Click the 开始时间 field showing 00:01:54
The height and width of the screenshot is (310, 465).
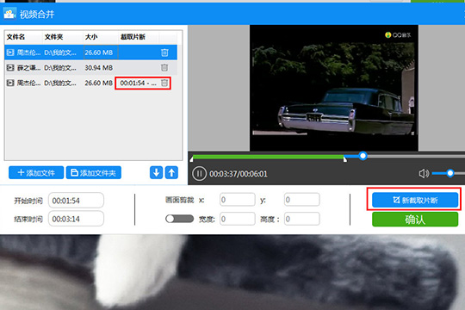(77, 201)
